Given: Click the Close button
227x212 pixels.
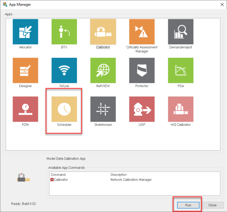Looking at the screenshot, I should (x=213, y=205).
